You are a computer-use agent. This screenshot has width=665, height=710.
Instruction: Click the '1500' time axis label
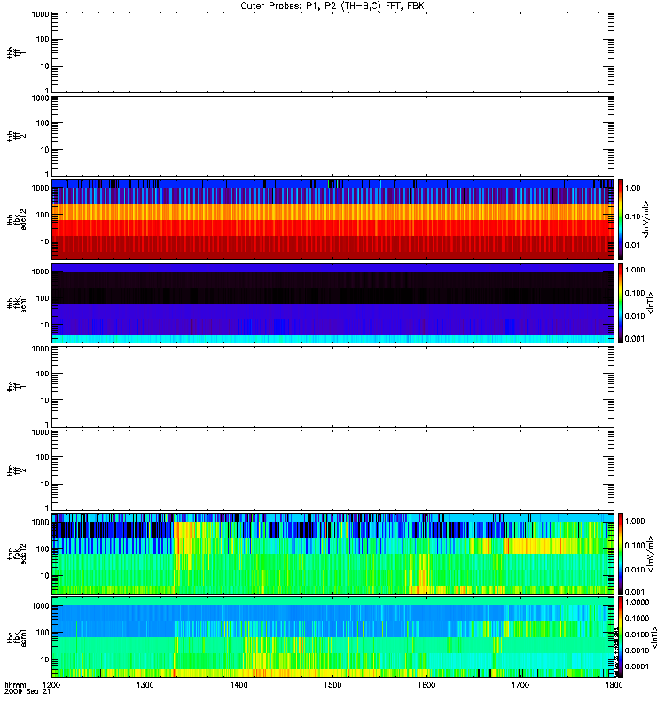[x=332, y=684]
